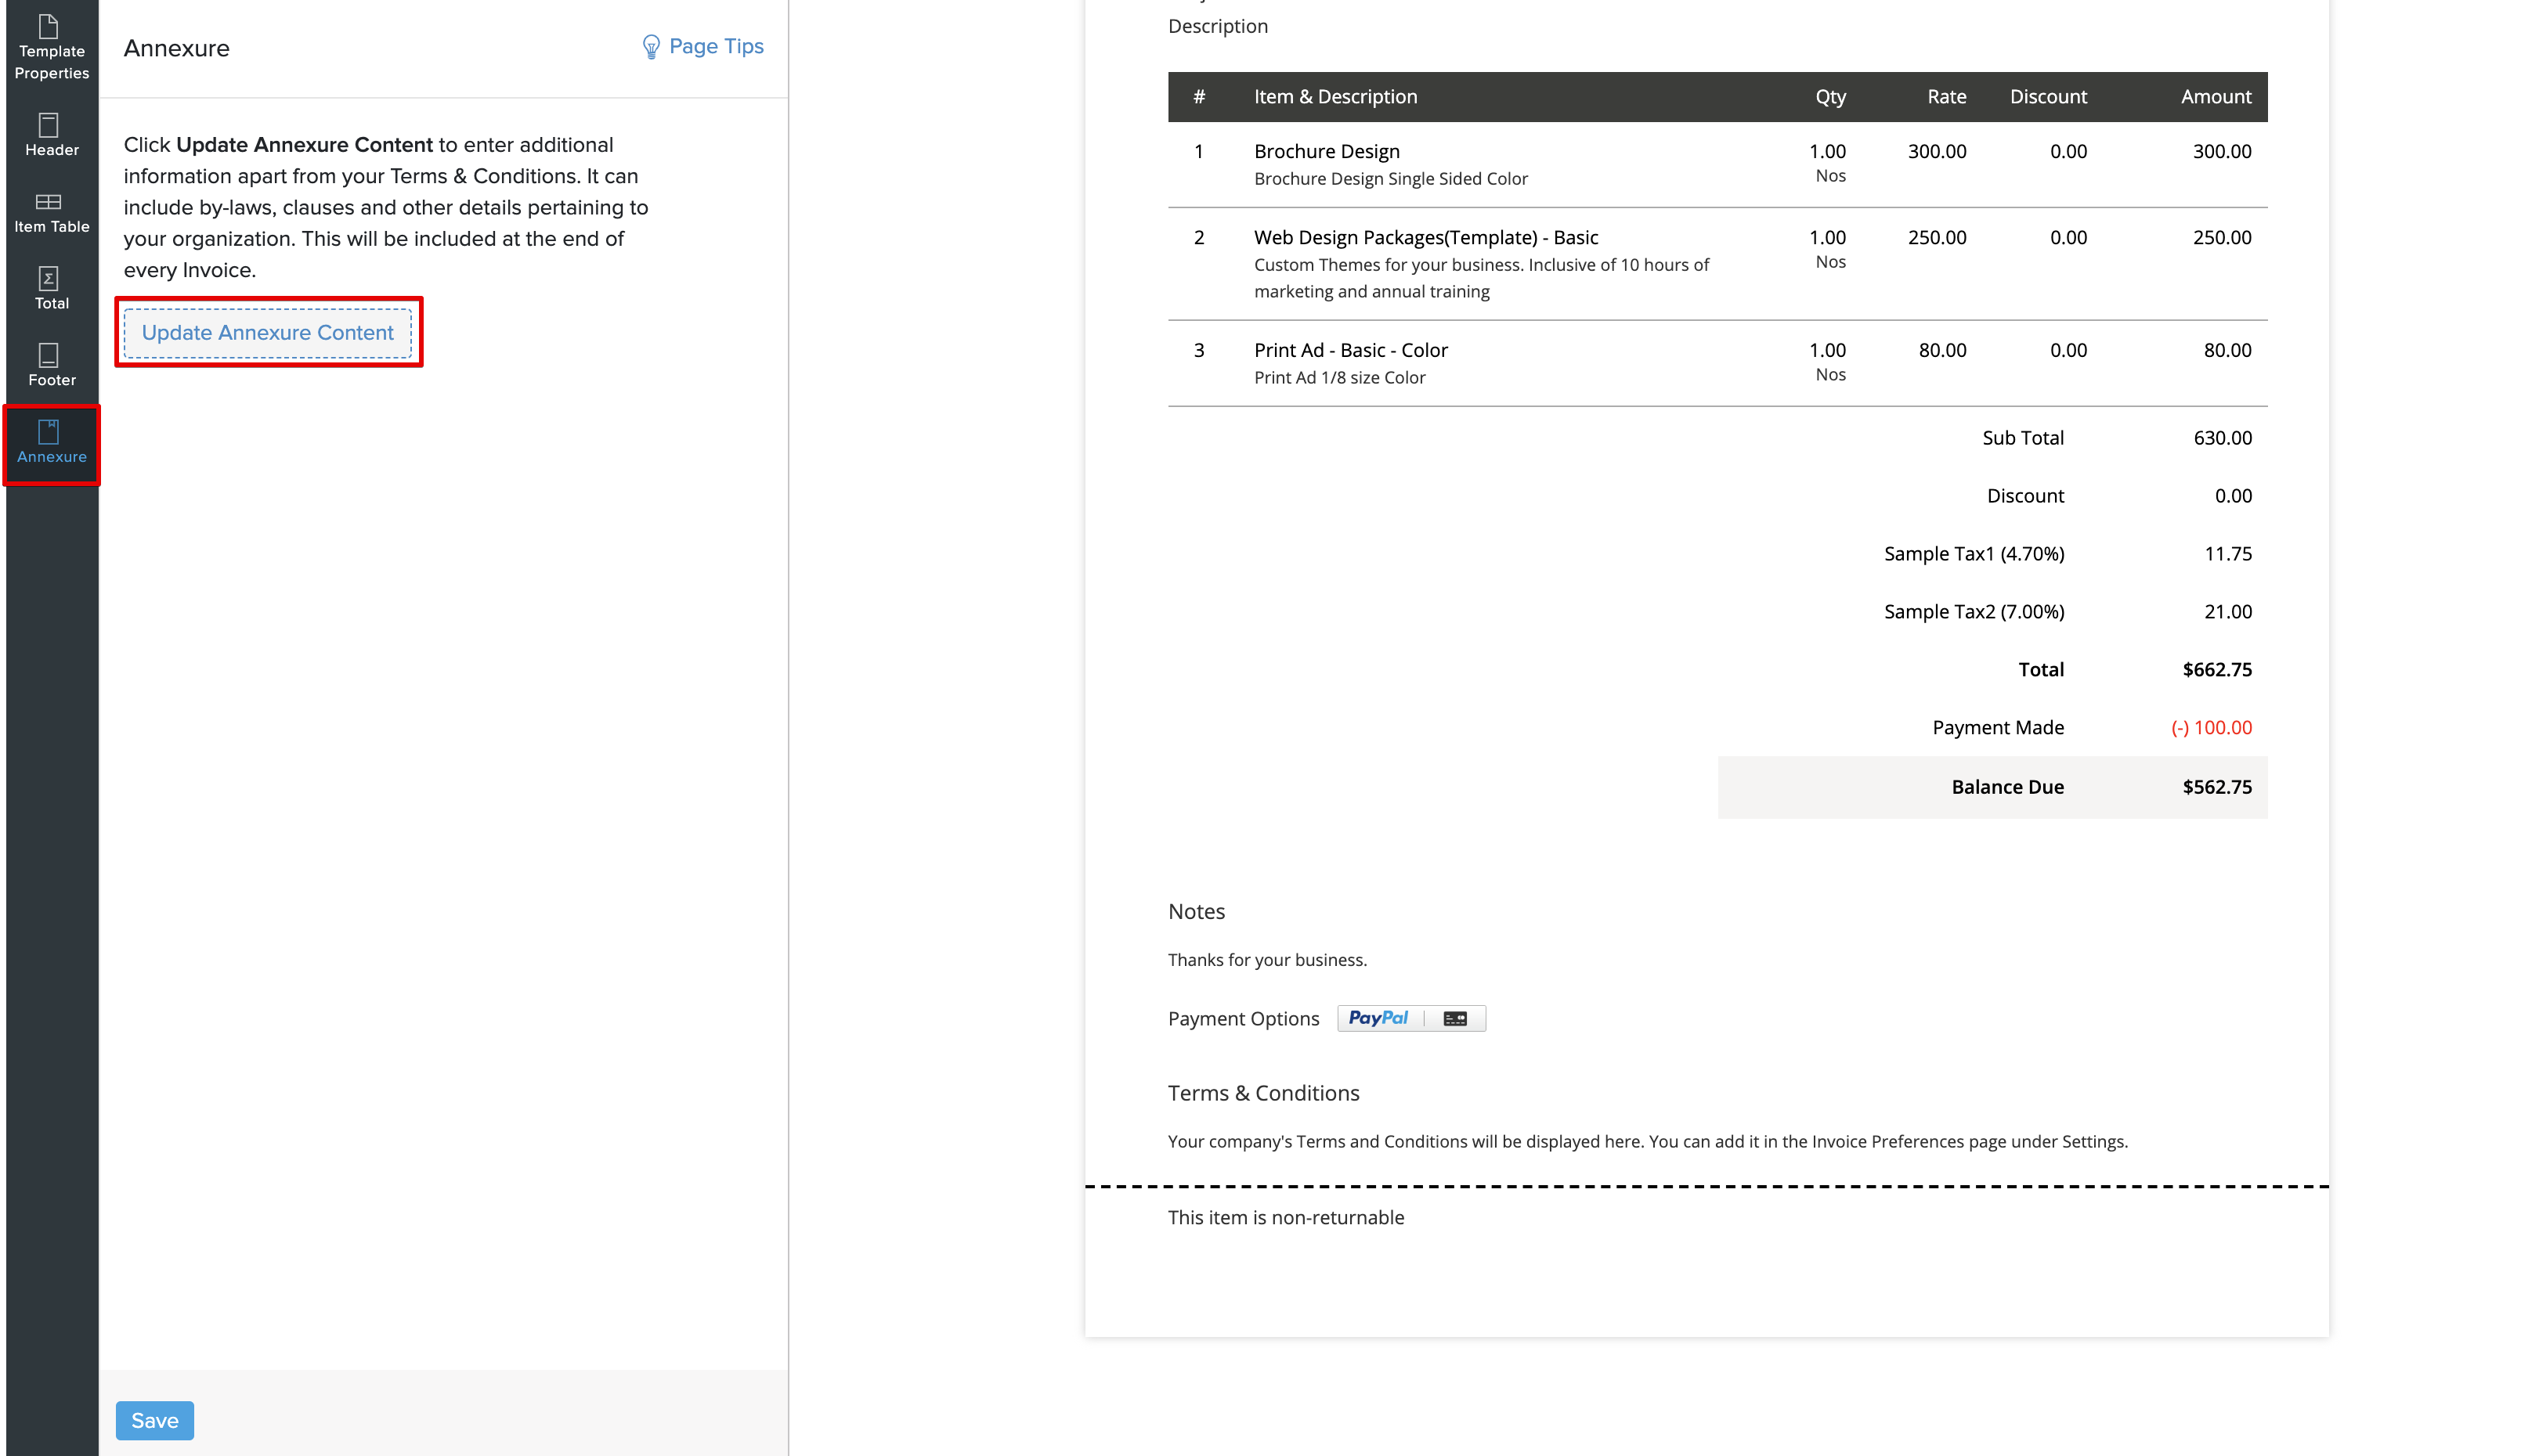
Task: Save the template changes
Action: tap(154, 1420)
